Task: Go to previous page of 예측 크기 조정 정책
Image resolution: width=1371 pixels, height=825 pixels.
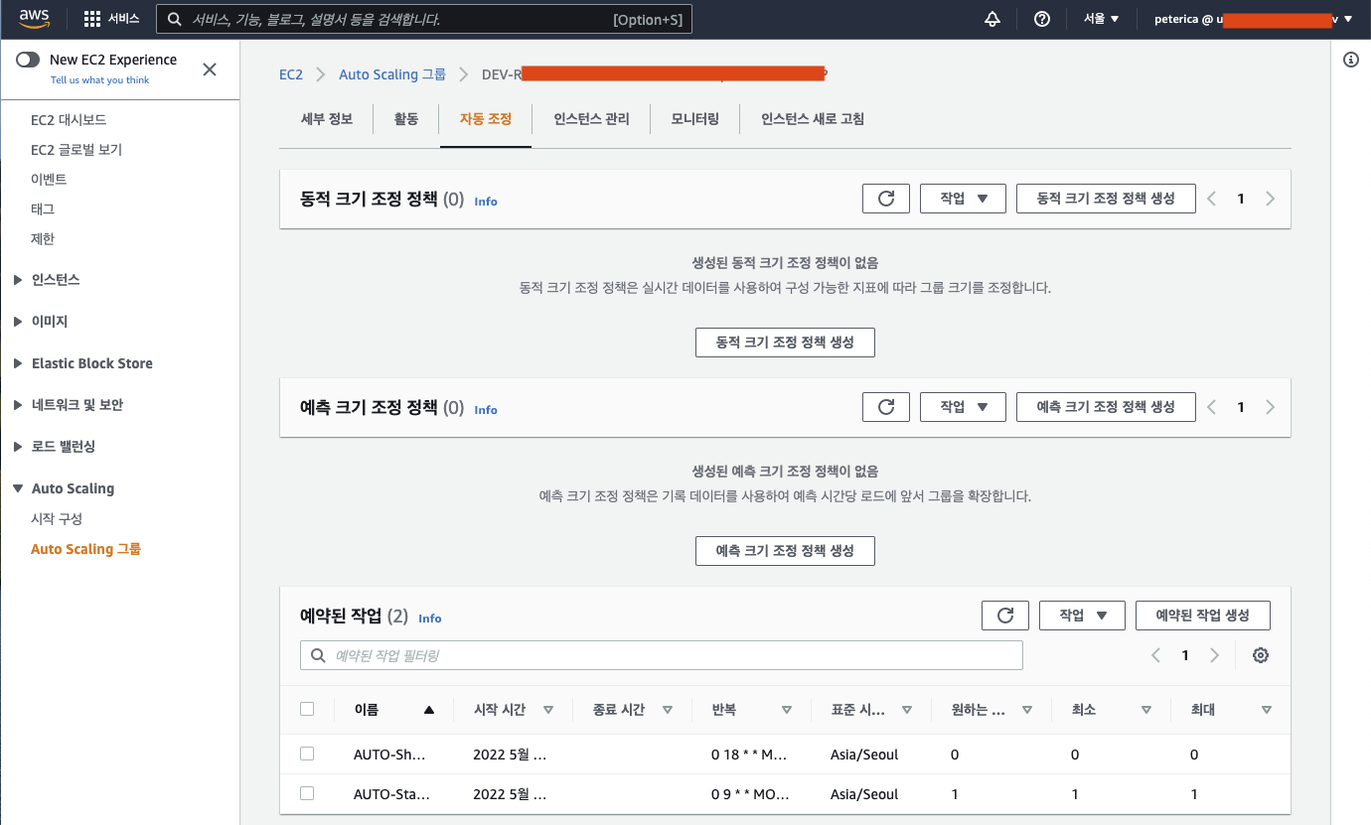Action: click(x=1211, y=407)
